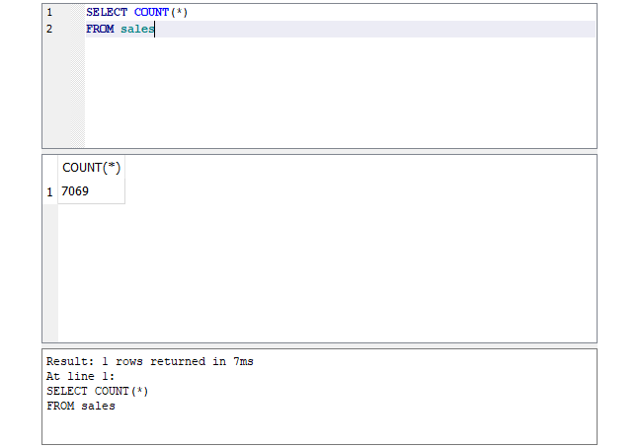Click the top-left corner of the results grid

(x=49, y=168)
